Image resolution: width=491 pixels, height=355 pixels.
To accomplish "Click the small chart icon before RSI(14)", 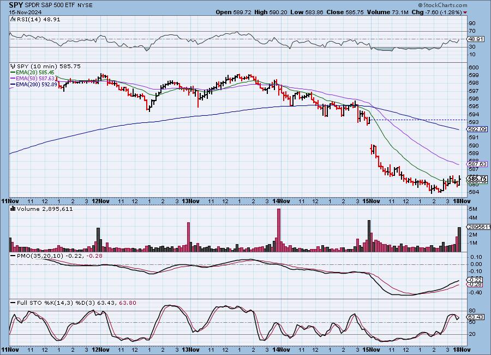I will pyautogui.click(x=13, y=19).
